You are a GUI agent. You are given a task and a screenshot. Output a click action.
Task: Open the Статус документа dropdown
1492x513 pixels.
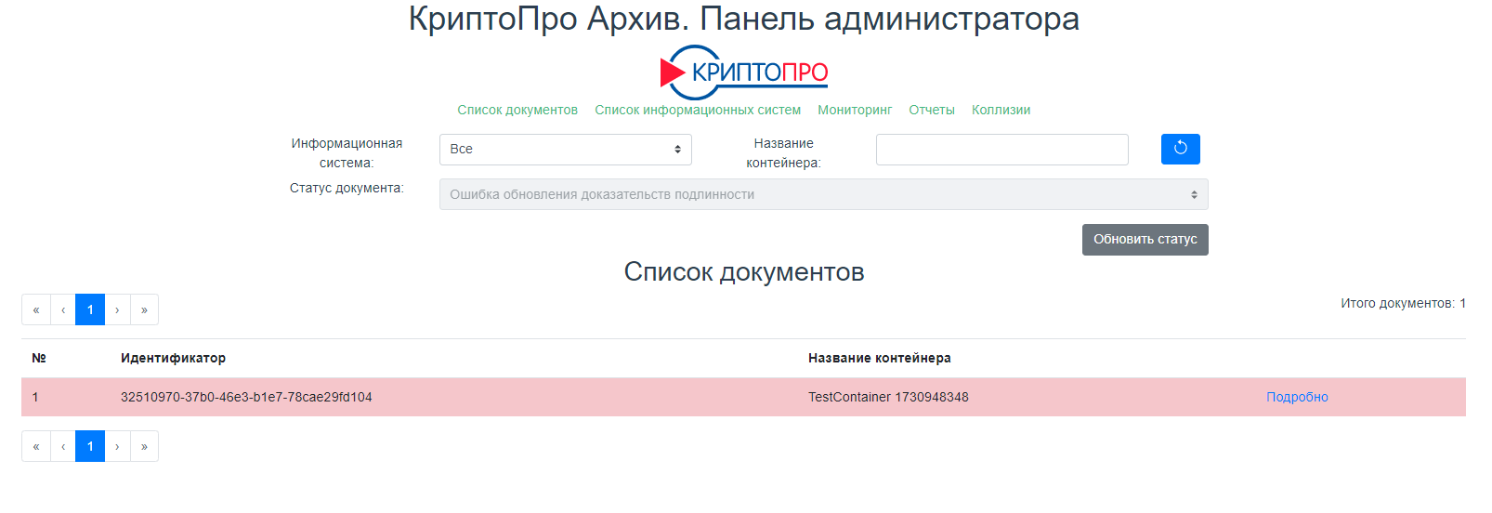(x=824, y=194)
